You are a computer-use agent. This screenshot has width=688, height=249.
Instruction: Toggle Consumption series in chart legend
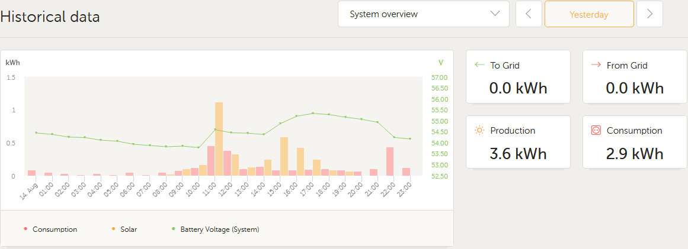[55, 229]
